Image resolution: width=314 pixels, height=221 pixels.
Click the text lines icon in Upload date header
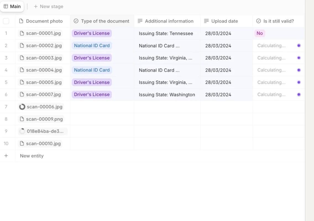206,21
